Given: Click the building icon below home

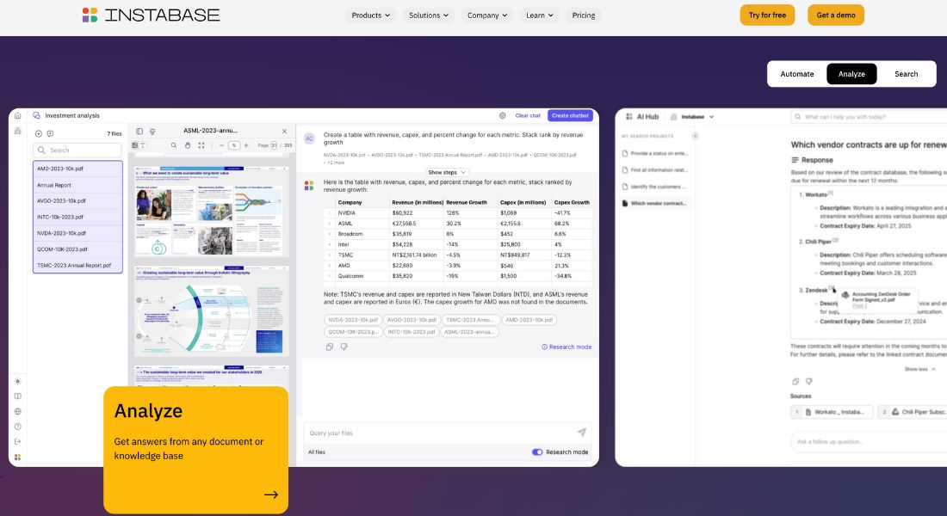Looking at the screenshot, I should 17,131.
